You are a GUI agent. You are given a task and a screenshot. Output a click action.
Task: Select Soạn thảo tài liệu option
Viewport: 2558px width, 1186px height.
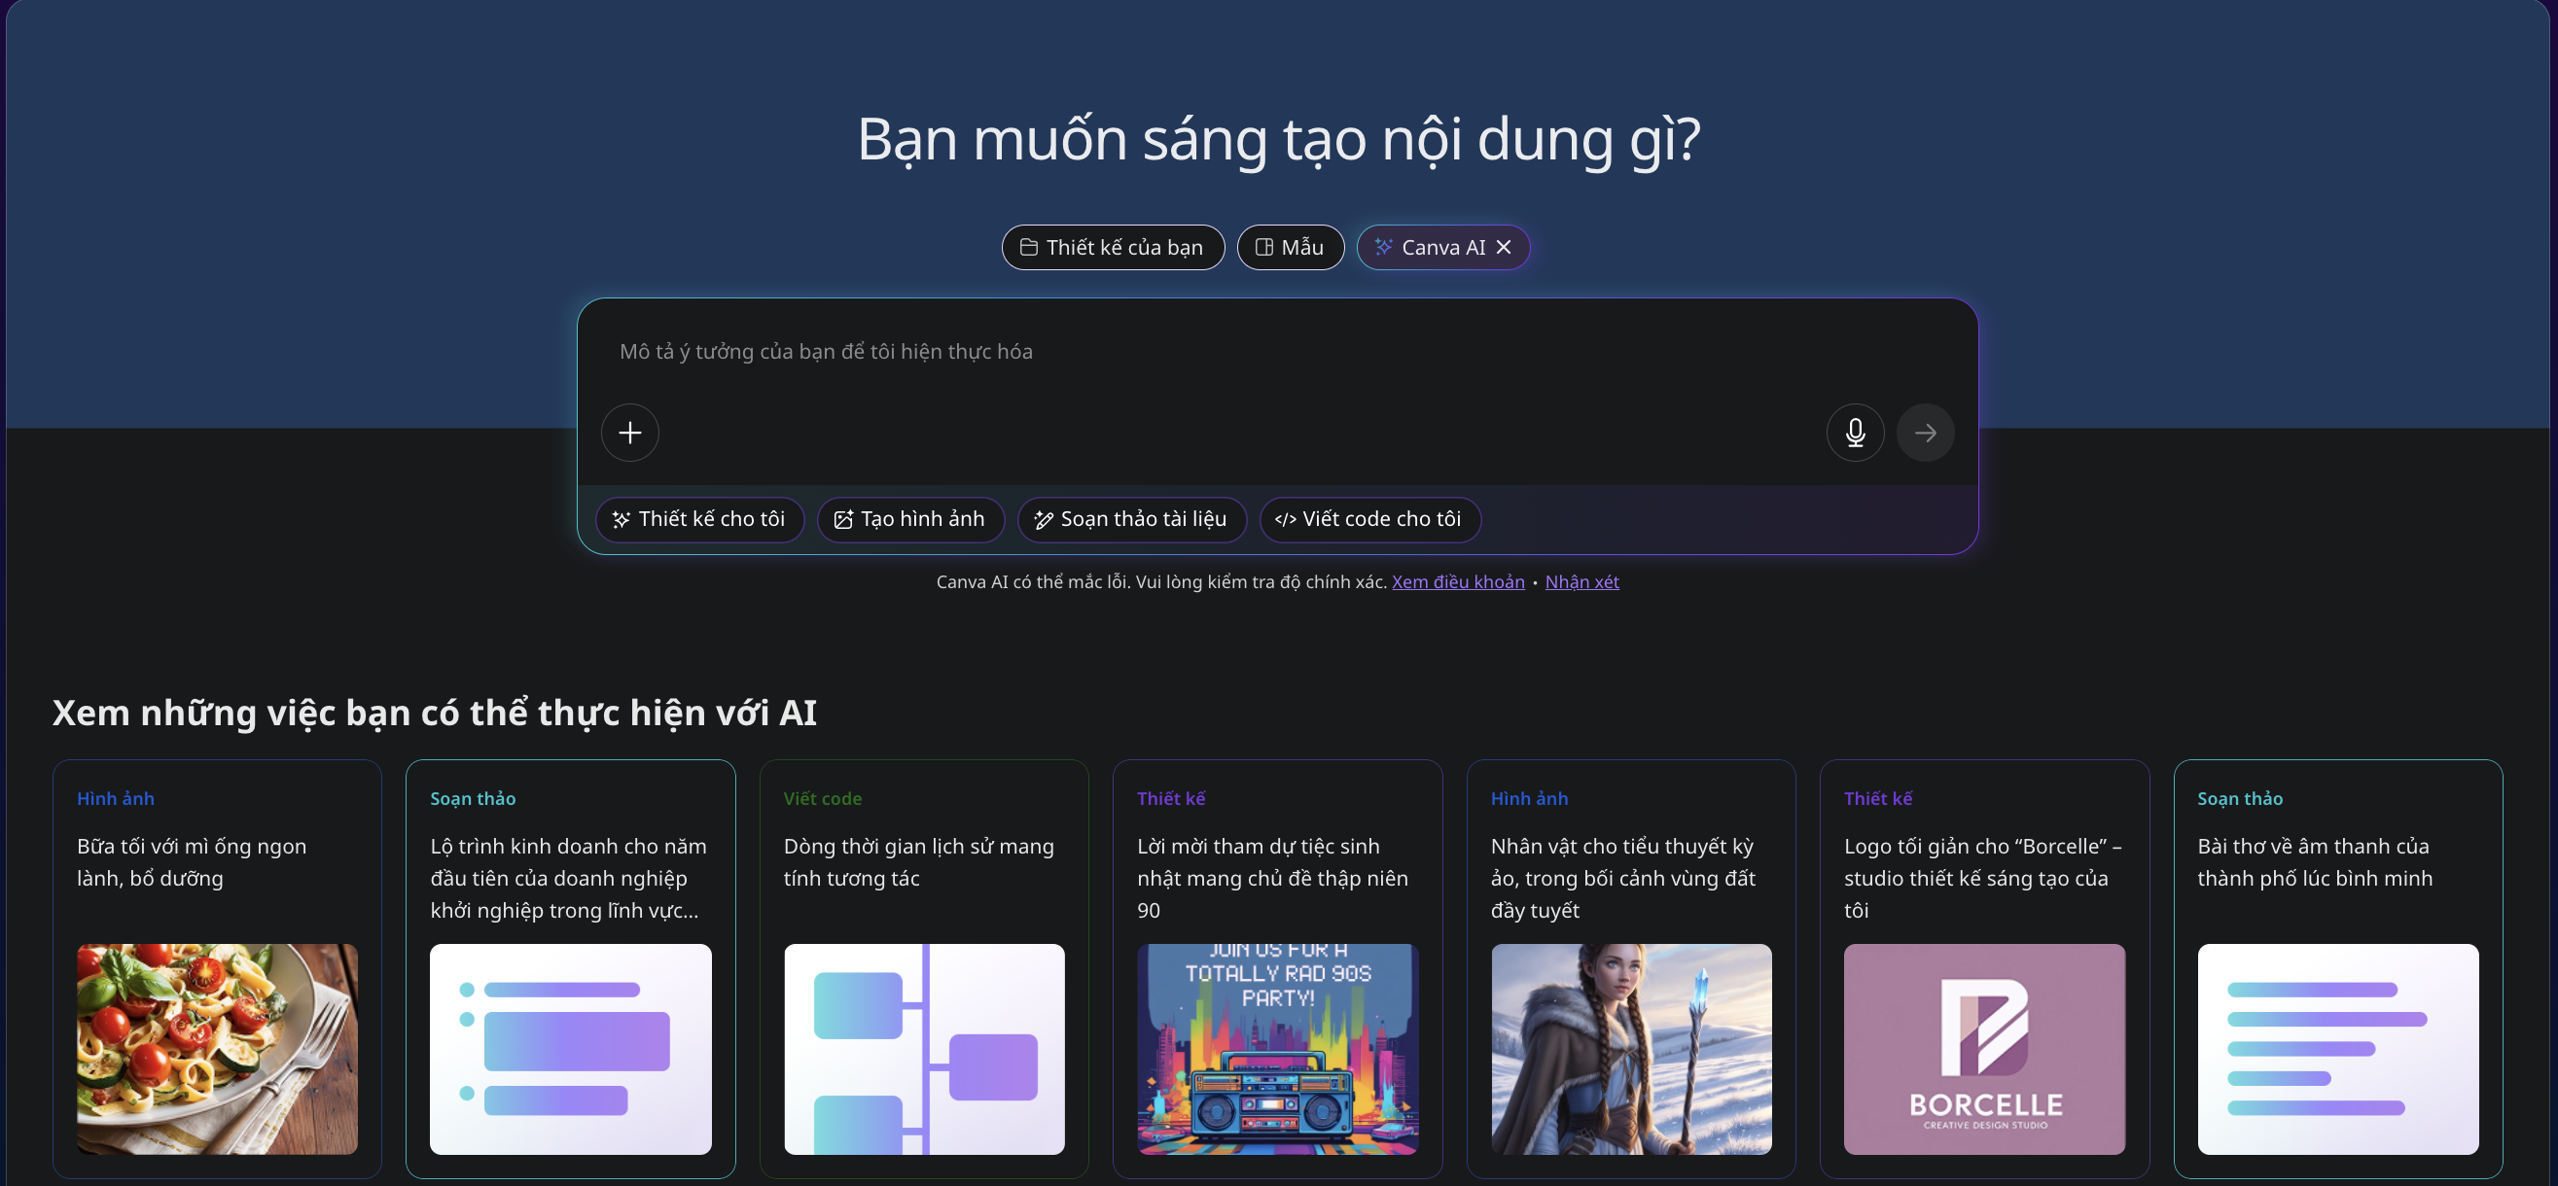pos(1131,519)
